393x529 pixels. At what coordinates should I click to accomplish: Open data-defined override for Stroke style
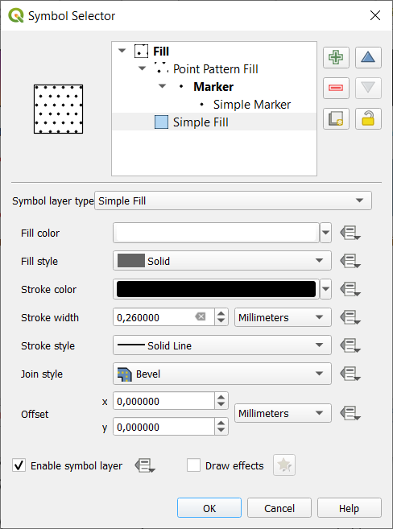point(350,345)
